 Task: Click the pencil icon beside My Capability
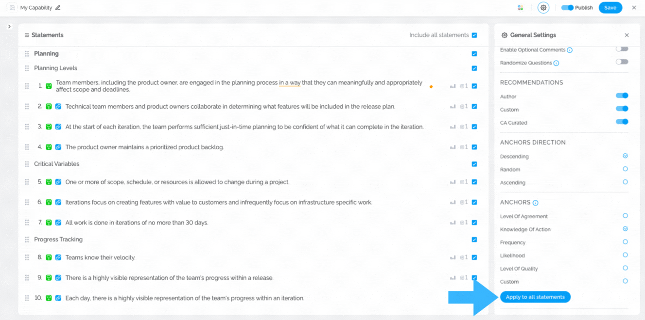click(58, 8)
